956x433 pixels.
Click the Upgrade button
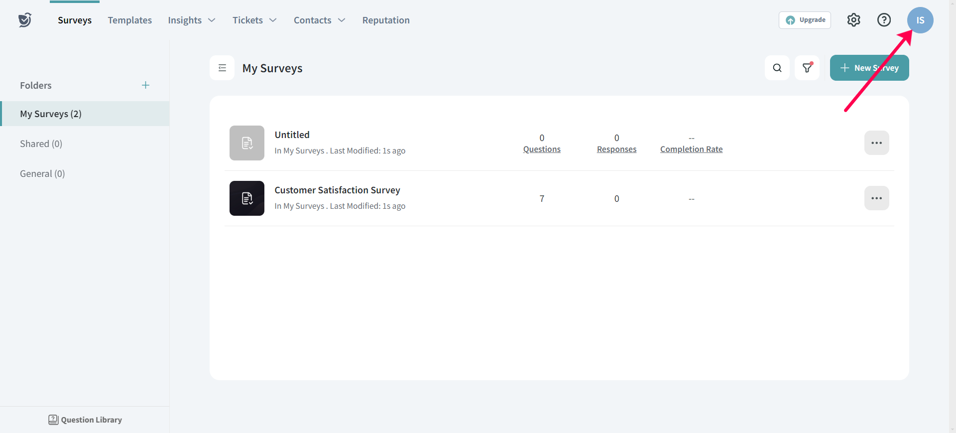805,20
